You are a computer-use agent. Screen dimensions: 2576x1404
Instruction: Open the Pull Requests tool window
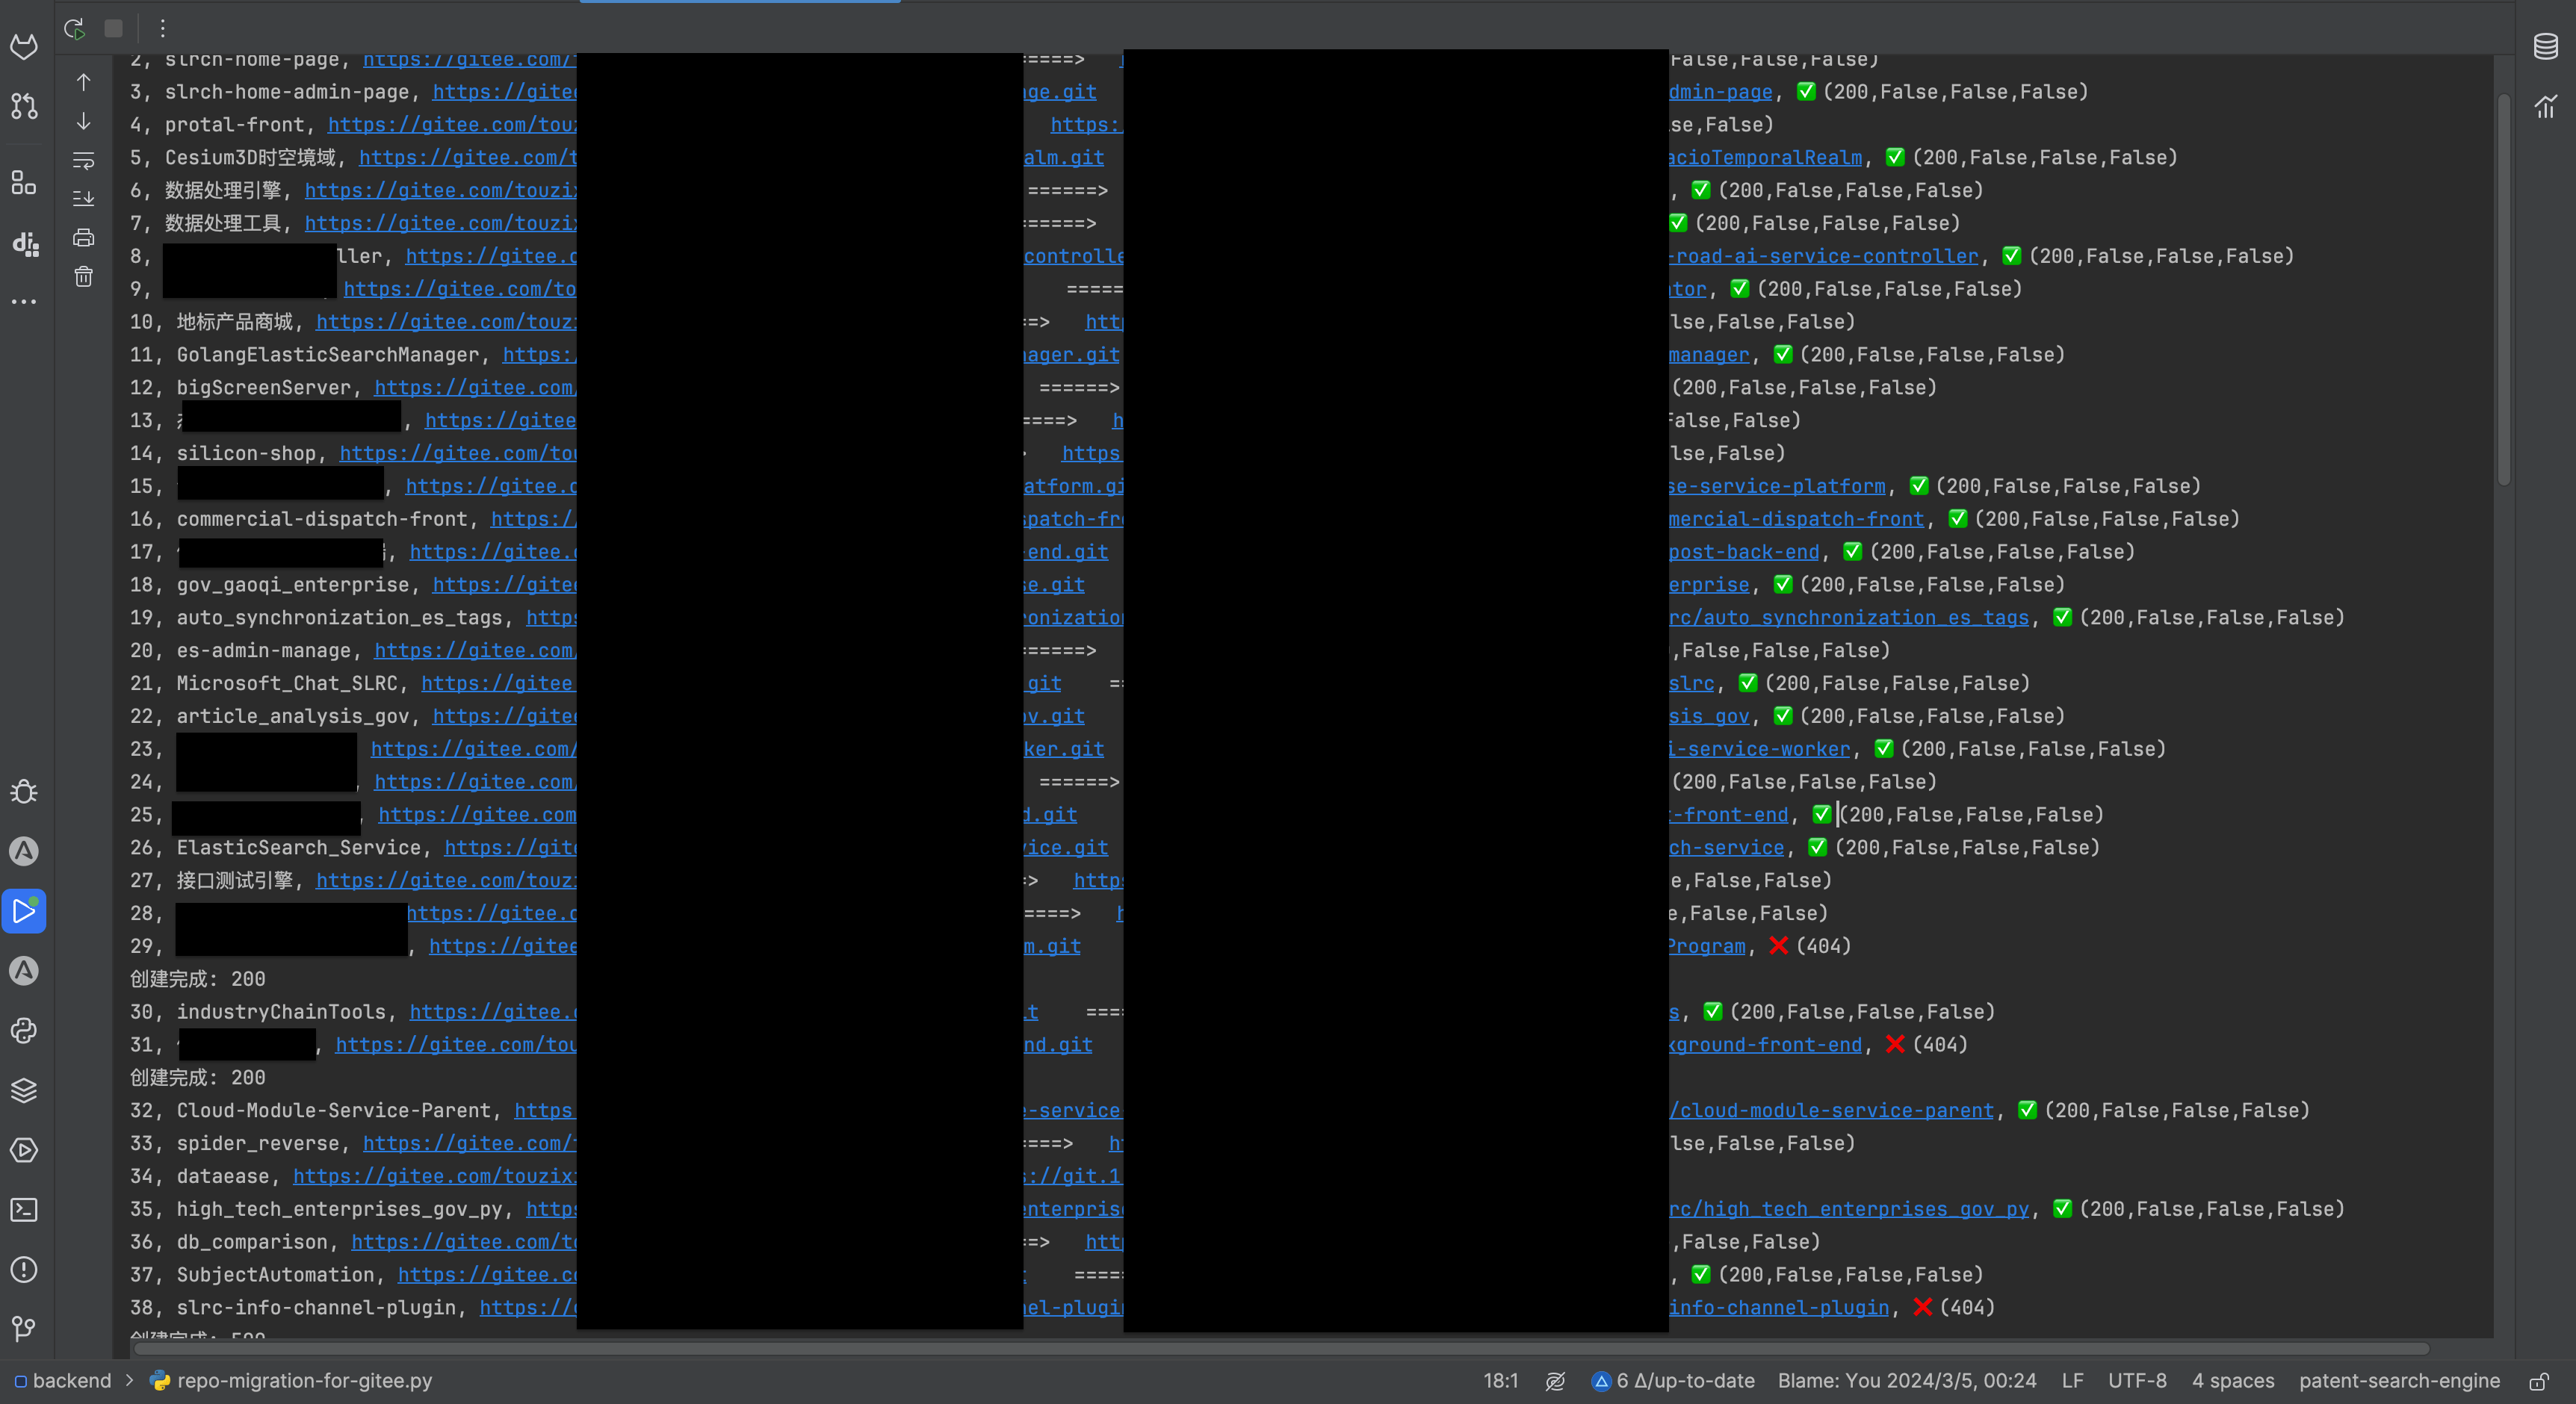[x=24, y=106]
